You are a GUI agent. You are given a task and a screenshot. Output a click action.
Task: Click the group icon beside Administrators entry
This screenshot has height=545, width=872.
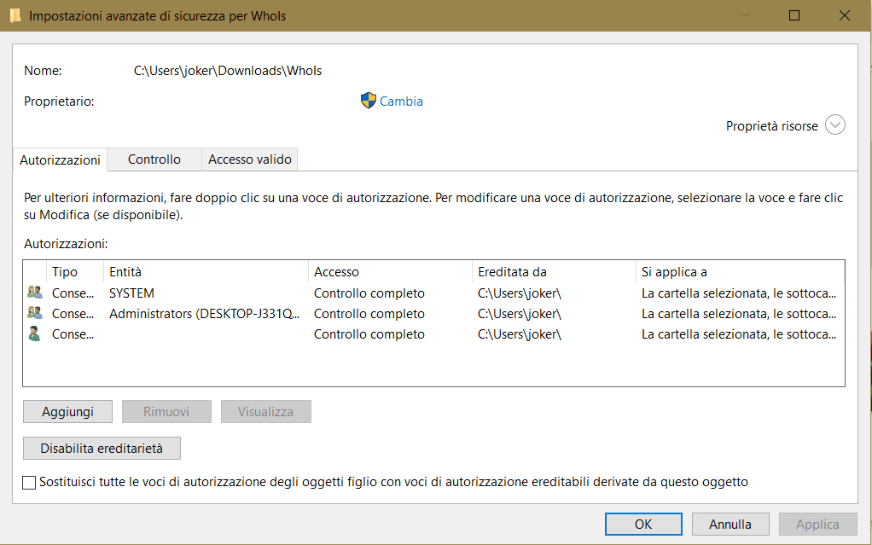pos(35,313)
